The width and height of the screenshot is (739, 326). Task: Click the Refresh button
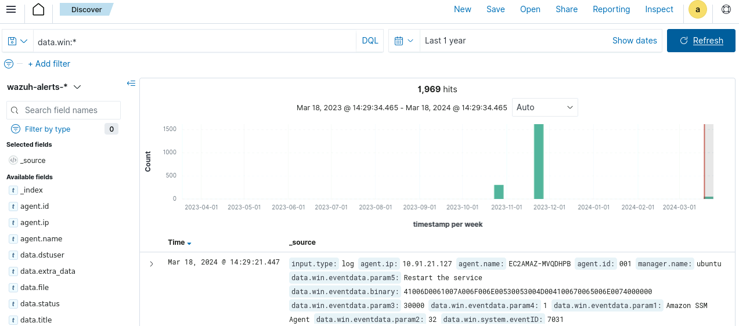(x=702, y=41)
